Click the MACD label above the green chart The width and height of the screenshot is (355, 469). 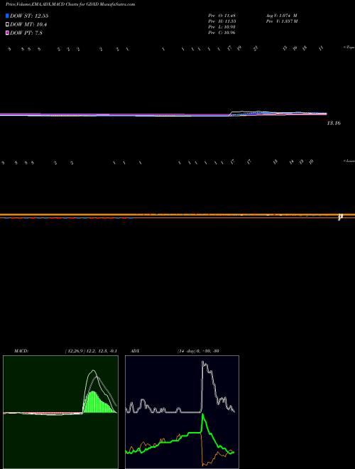(x=21, y=351)
